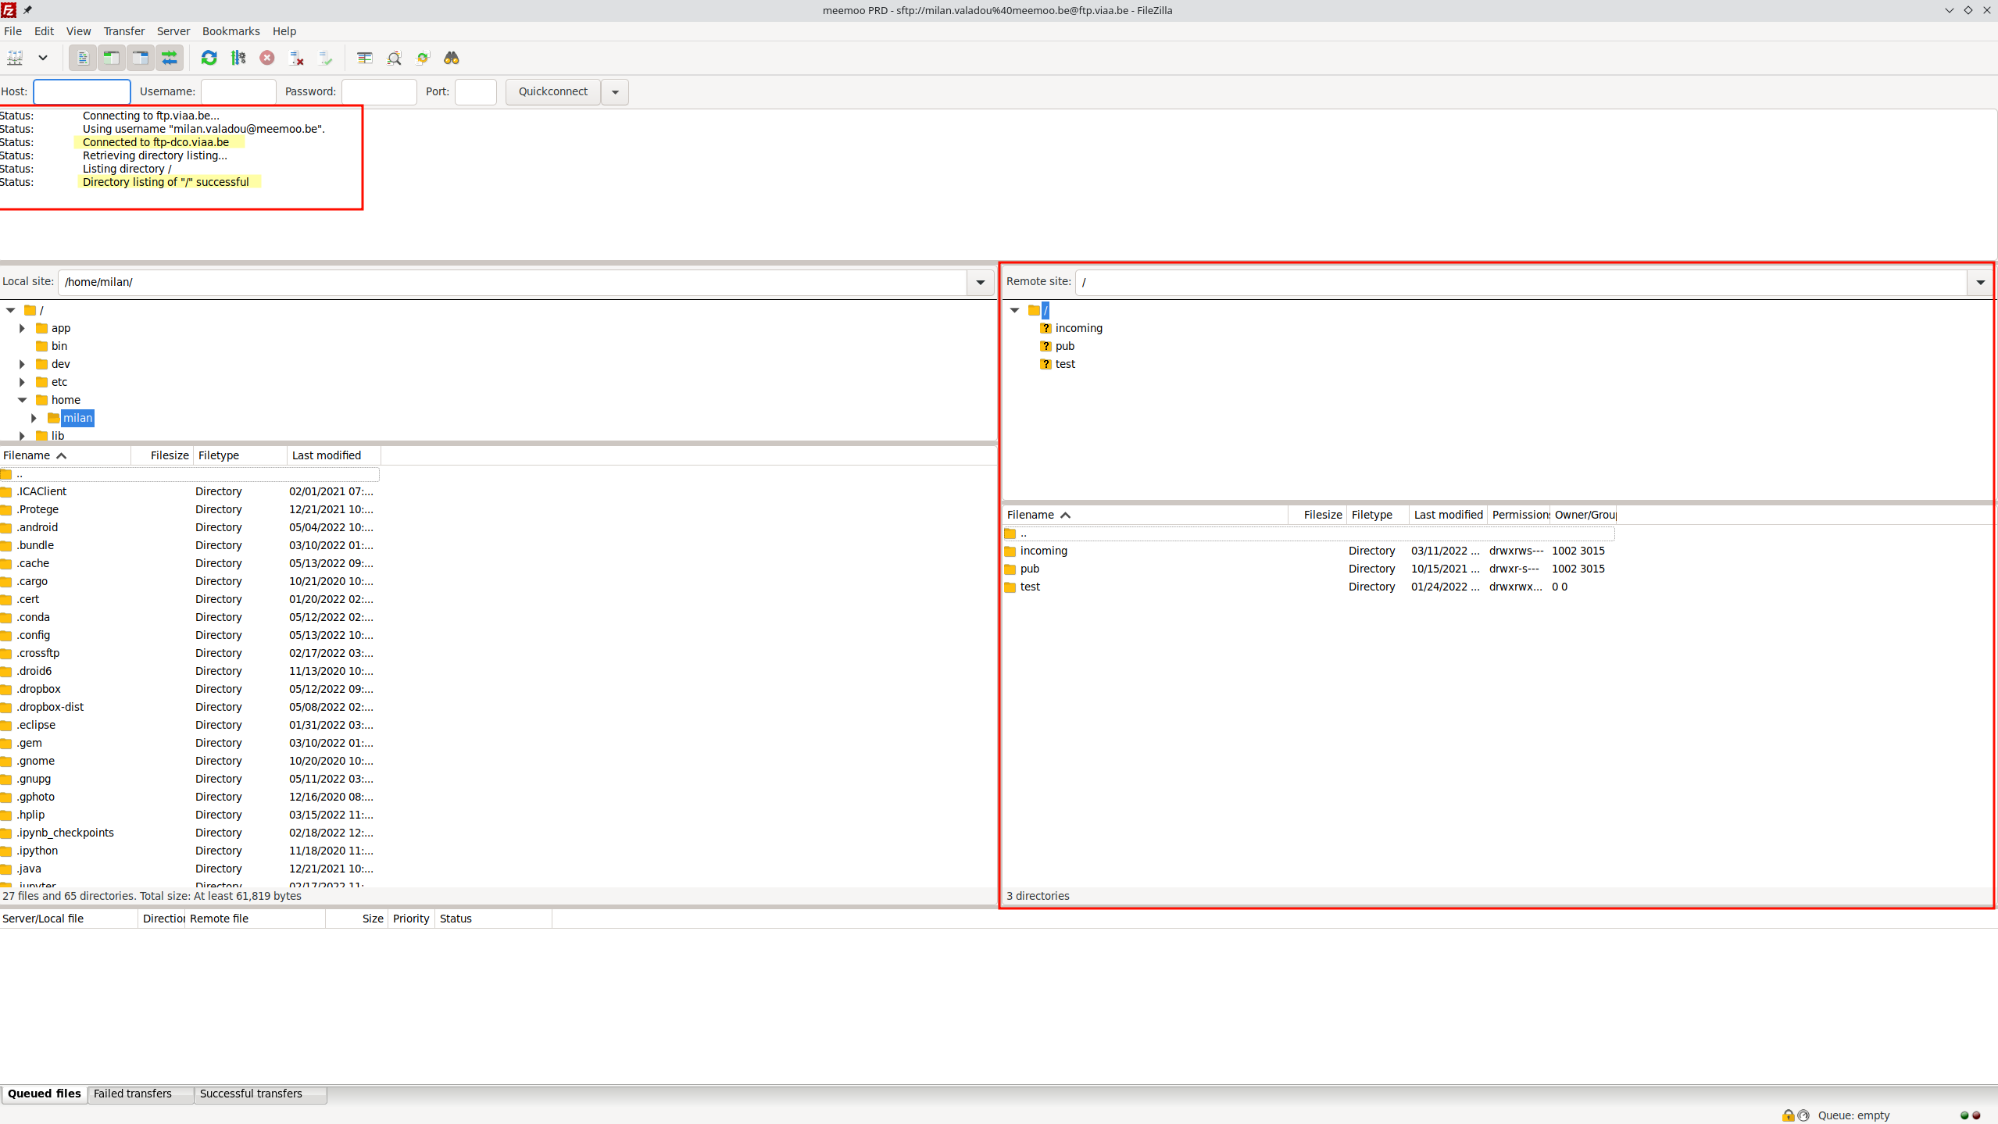1998x1124 pixels.
Task: Open the Local site path dropdown
Action: (x=980, y=282)
